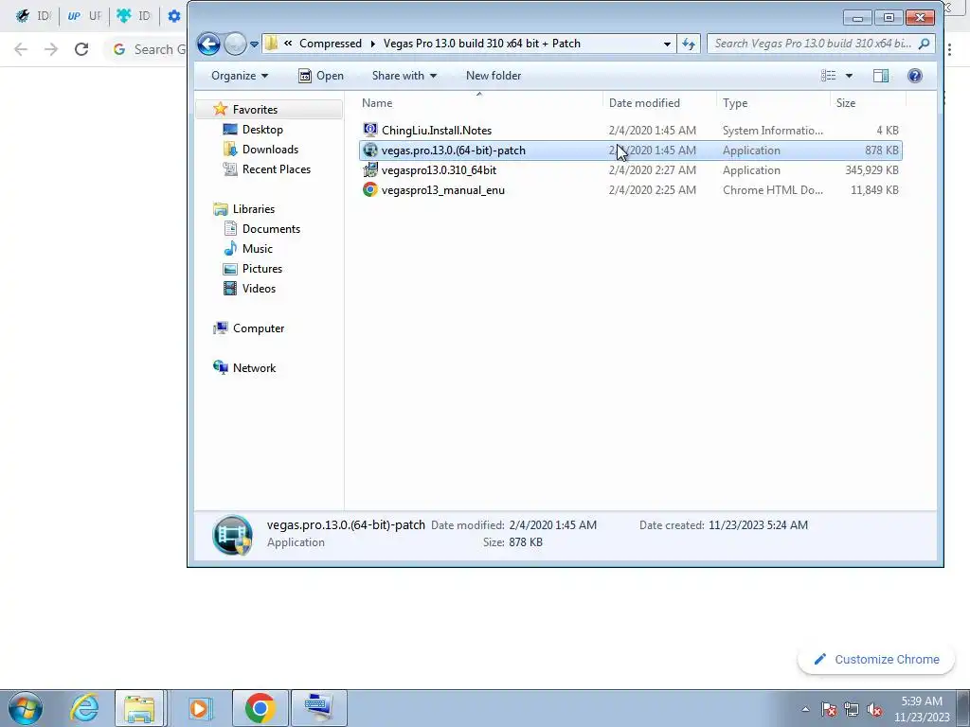This screenshot has width=970, height=727.
Task: Click the folder icon in the address bar
Action: click(271, 44)
